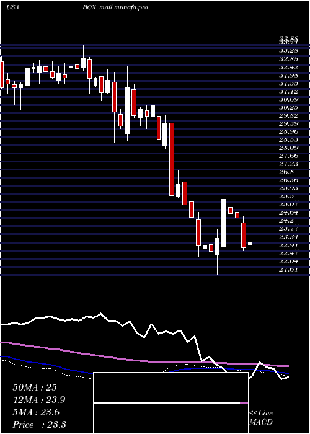Click the MACD label
The height and width of the screenshot is (434, 310).
(260, 422)
